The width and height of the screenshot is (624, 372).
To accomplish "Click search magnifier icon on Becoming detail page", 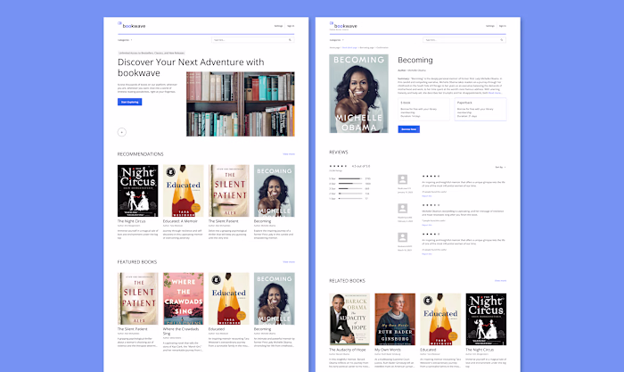I will tap(501, 40).
